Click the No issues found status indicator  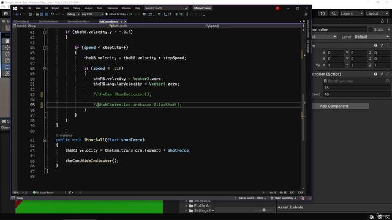(x=43, y=193)
